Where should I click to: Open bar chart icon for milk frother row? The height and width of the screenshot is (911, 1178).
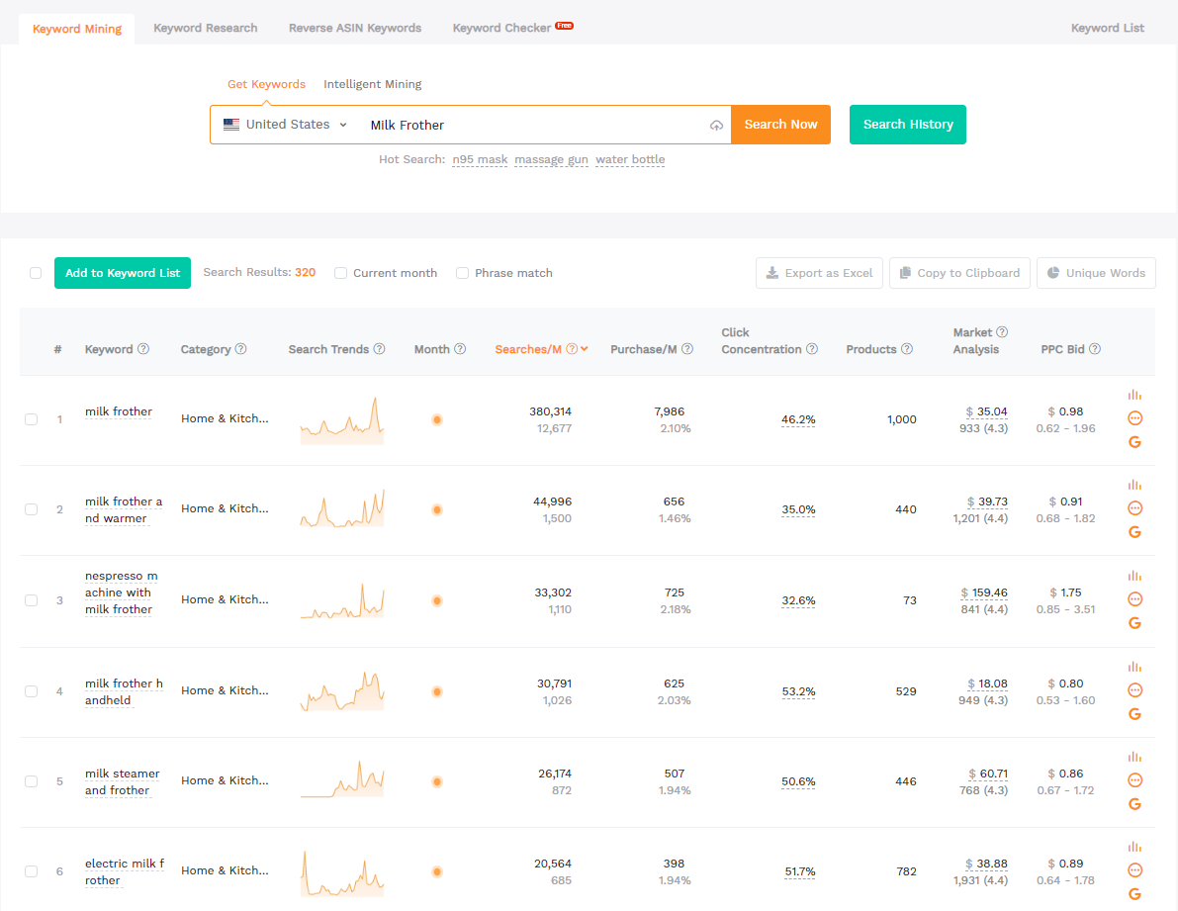(x=1134, y=395)
